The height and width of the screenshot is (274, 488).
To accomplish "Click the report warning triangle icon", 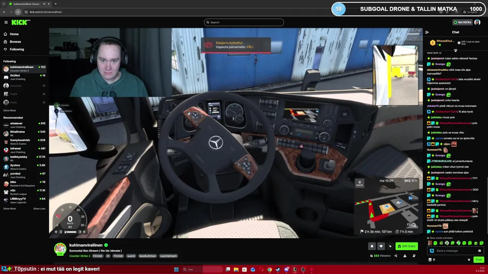I will pos(405,256).
